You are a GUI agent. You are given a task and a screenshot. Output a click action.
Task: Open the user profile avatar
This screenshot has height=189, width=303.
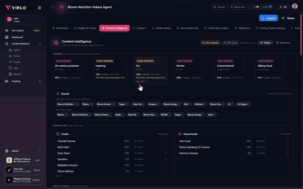[294, 6]
